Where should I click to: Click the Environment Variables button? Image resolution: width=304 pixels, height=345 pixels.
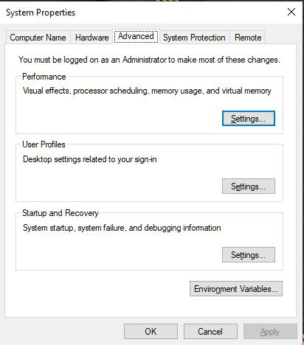(x=236, y=289)
